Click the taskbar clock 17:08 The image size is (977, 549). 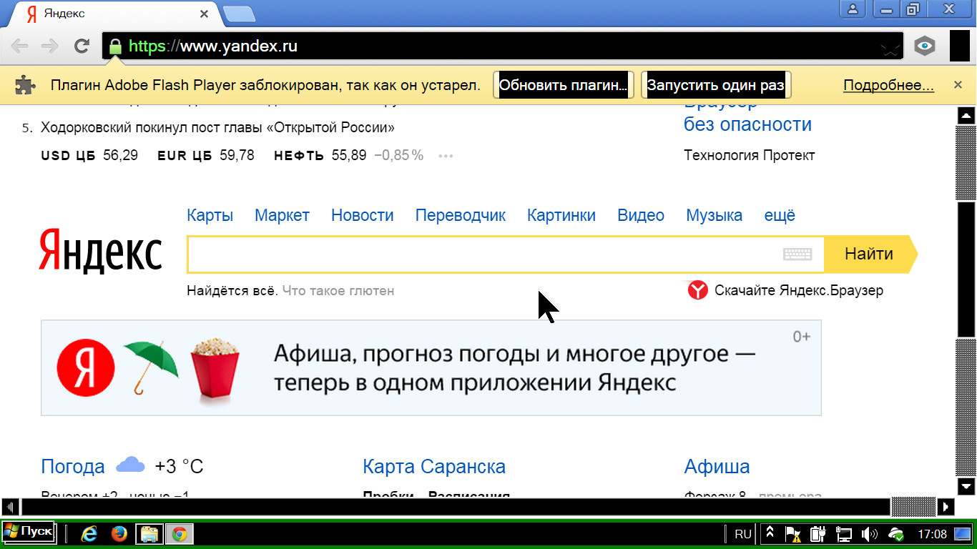(932, 534)
